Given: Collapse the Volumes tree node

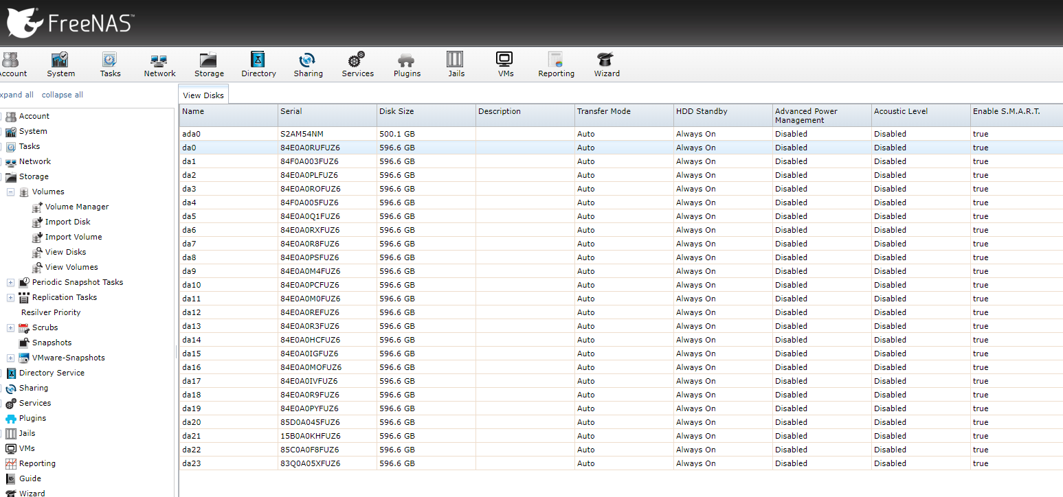Looking at the screenshot, I should [x=10, y=192].
